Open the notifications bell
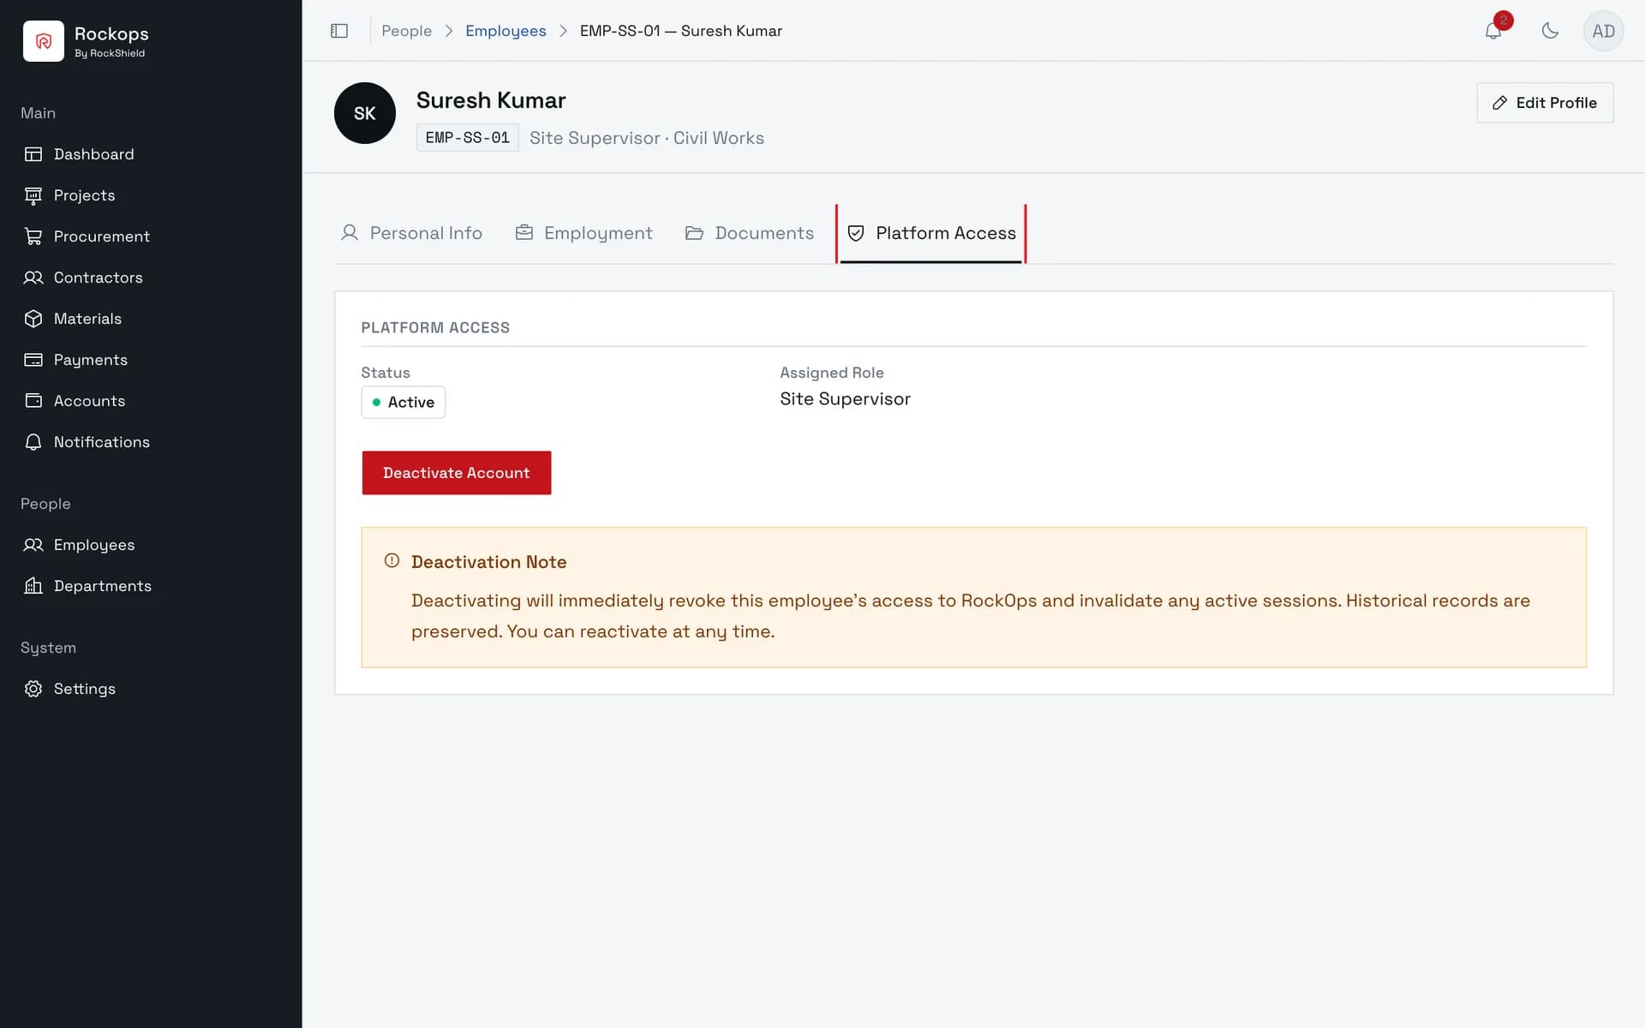The image size is (1645, 1028). [1493, 31]
